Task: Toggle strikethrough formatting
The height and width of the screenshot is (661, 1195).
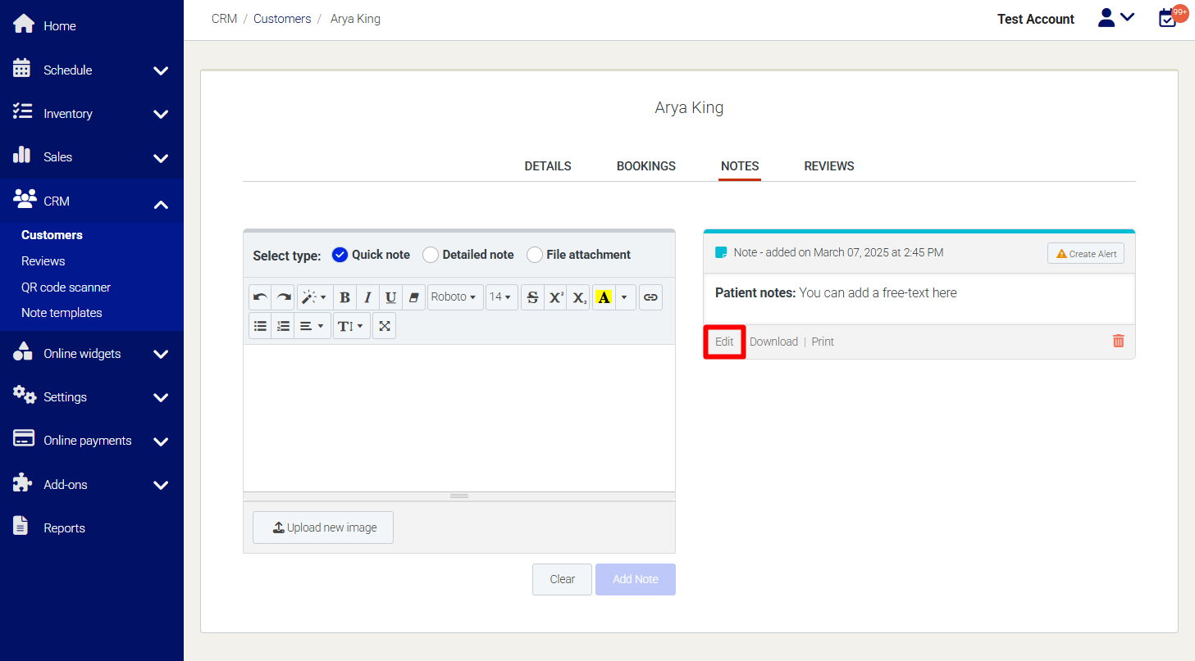Action: tap(532, 297)
